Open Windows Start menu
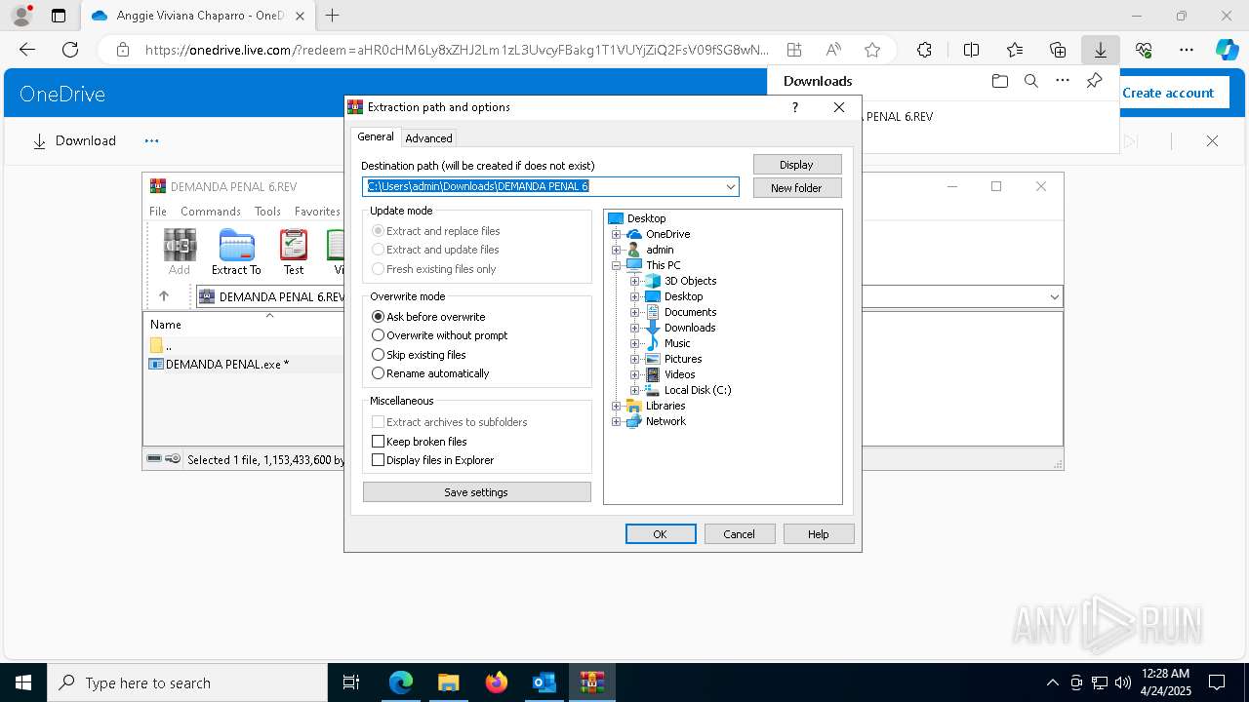1249x702 pixels. point(23,682)
